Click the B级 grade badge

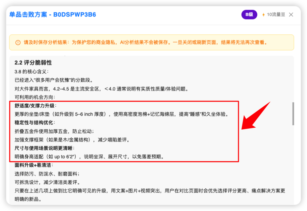(249, 15)
